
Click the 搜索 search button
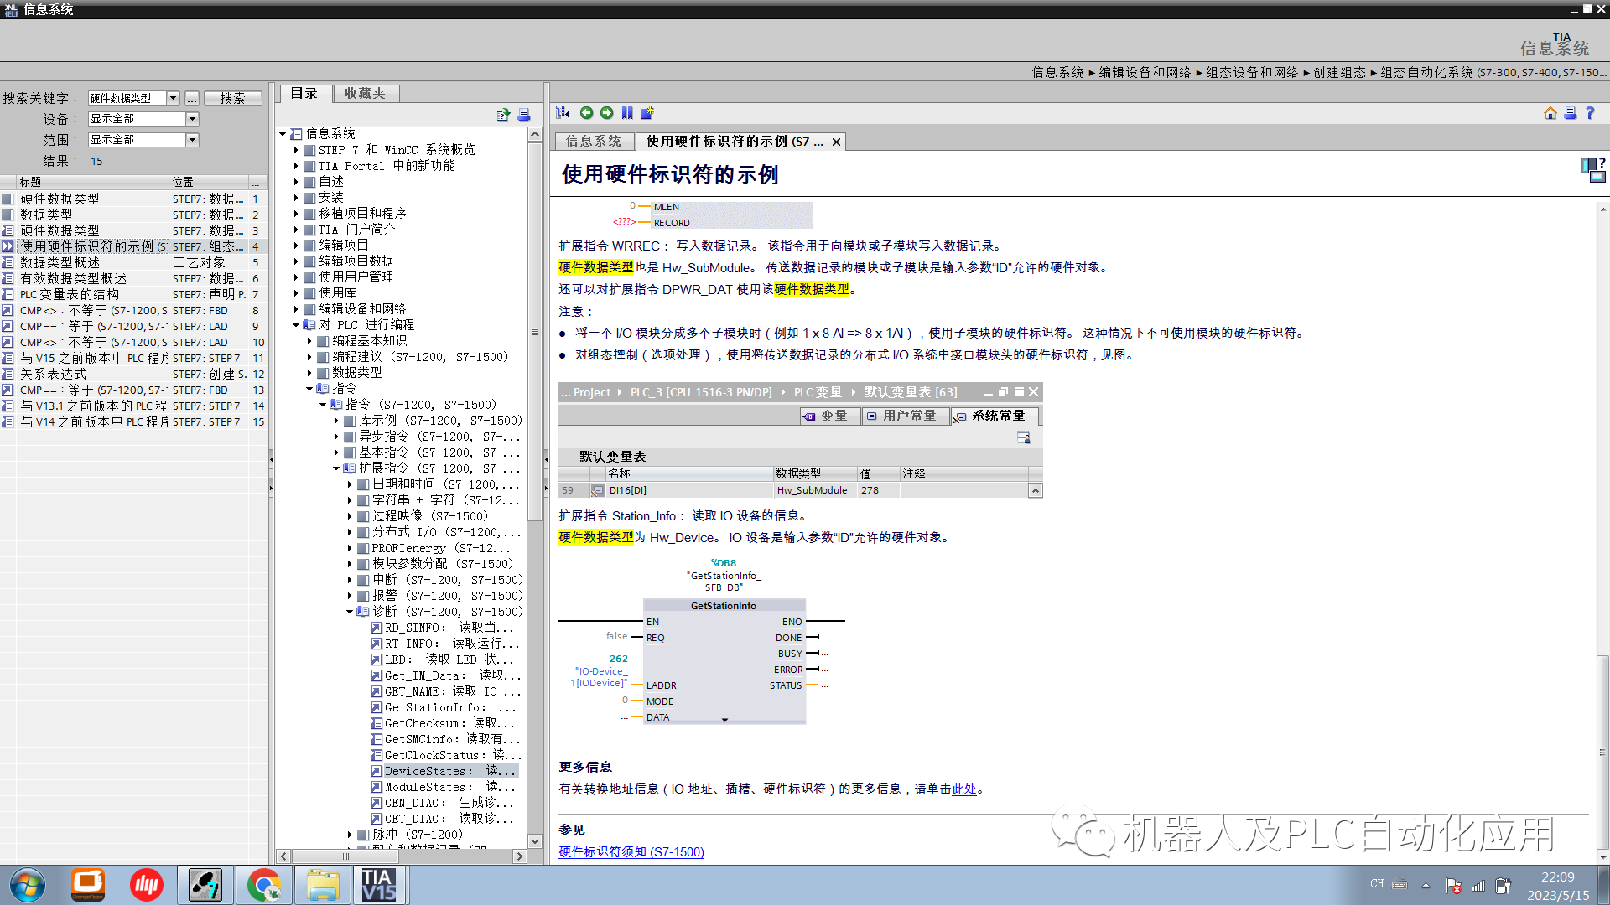click(x=232, y=98)
